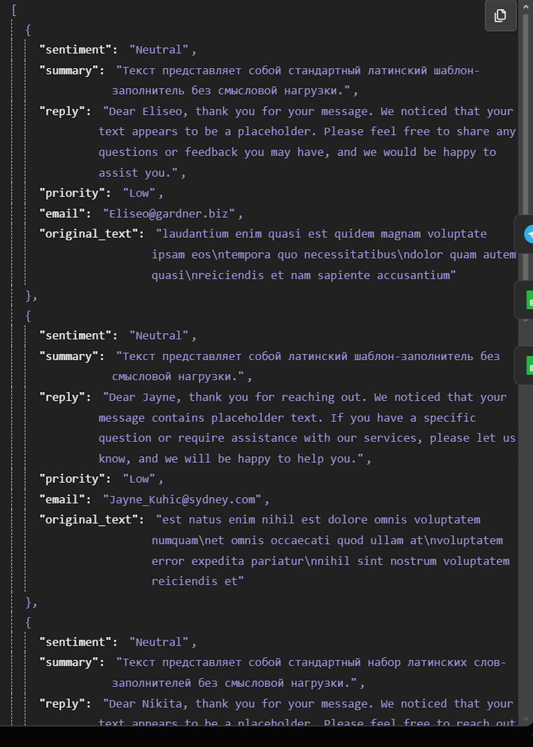Copy the JSON output with the copy icon
This screenshot has height=747, width=533.
tap(500, 15)
